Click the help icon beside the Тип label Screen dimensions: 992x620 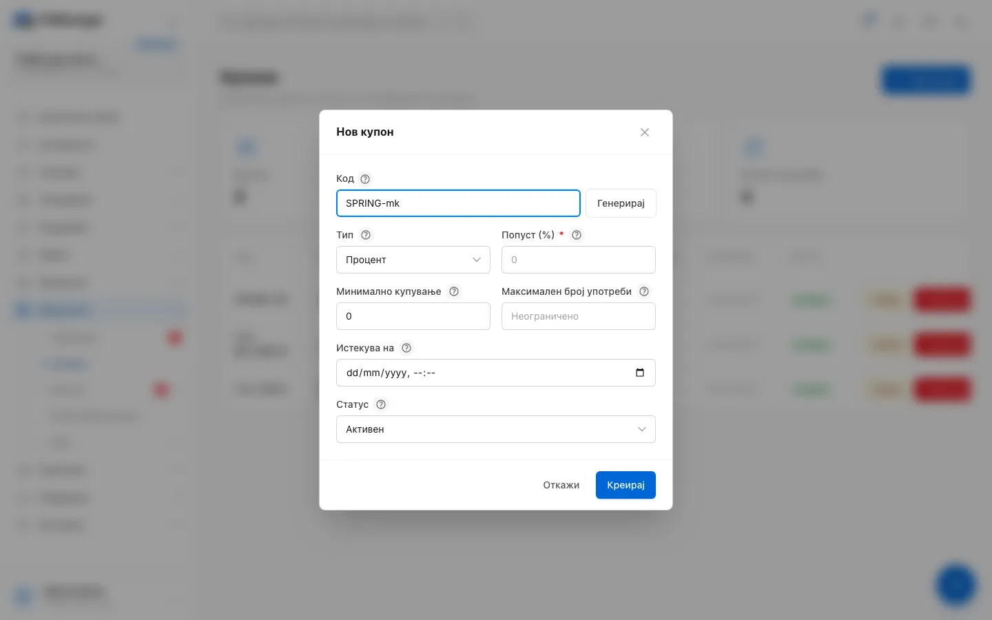point(366,235)
